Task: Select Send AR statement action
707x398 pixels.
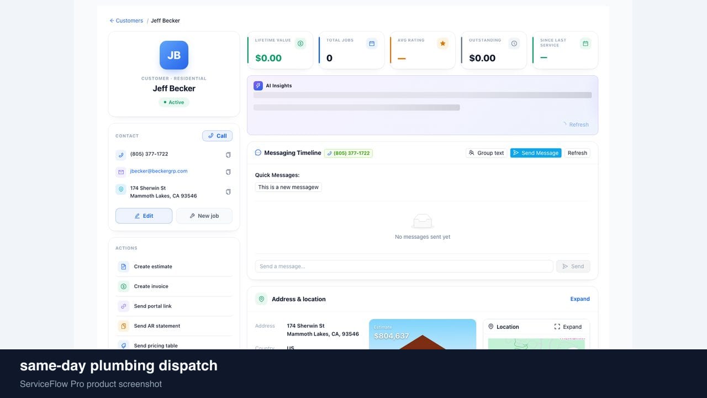Action: [174, 326]
